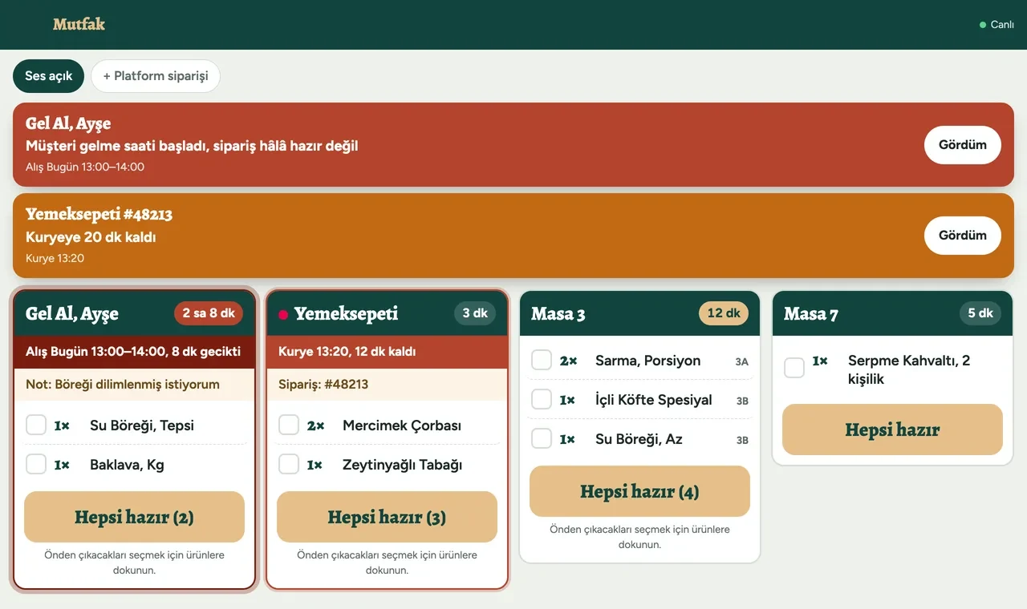The height and width of the screenshot is (609, 1027).
Task: Click the green Canlı status dot
Action: click(x=983, y=25)
